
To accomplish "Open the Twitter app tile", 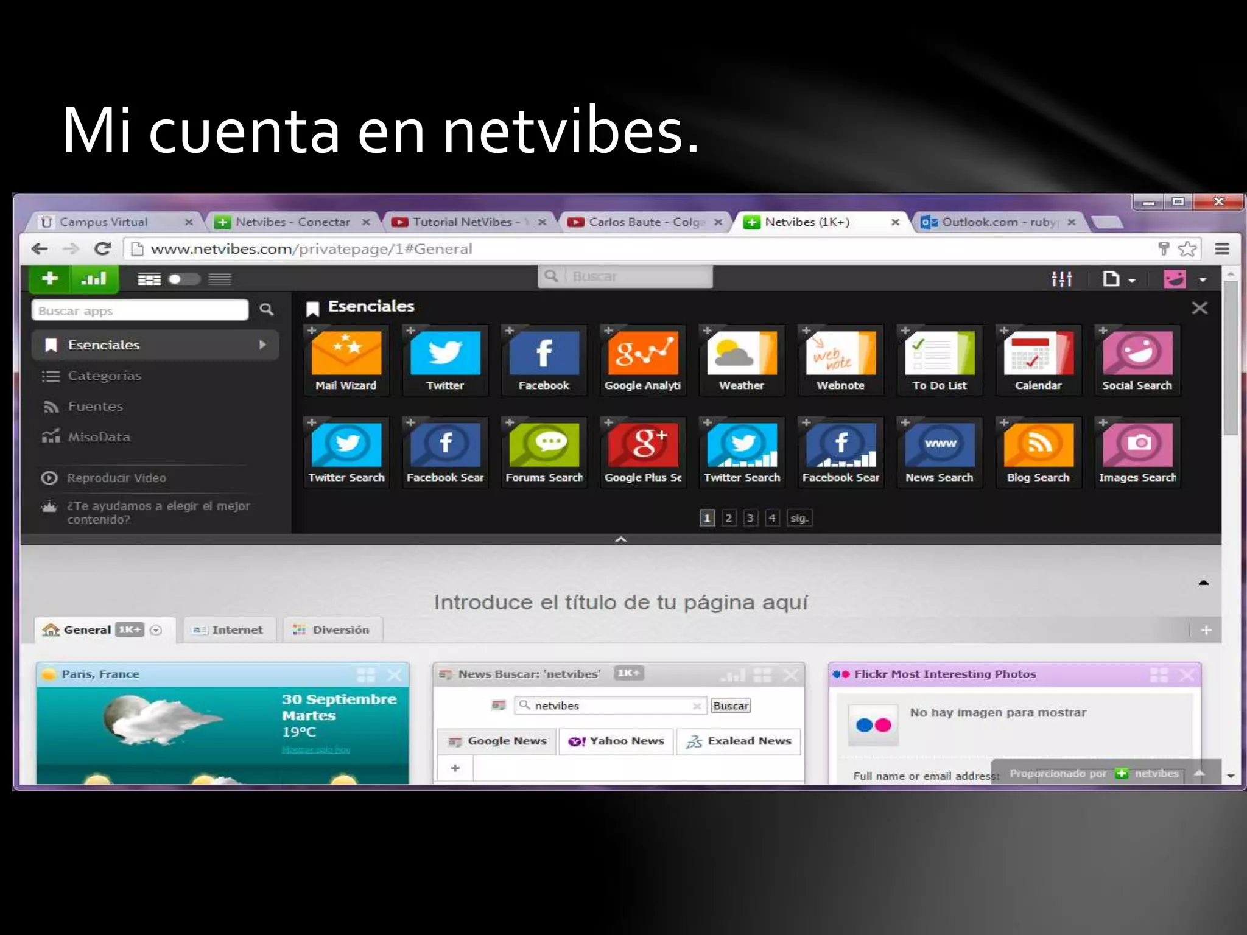I will [444, 360].
